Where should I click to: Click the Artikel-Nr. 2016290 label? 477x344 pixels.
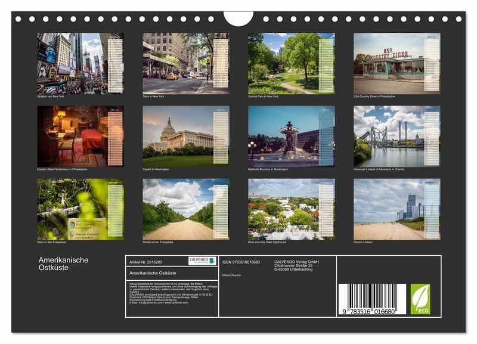pos(146,262)
